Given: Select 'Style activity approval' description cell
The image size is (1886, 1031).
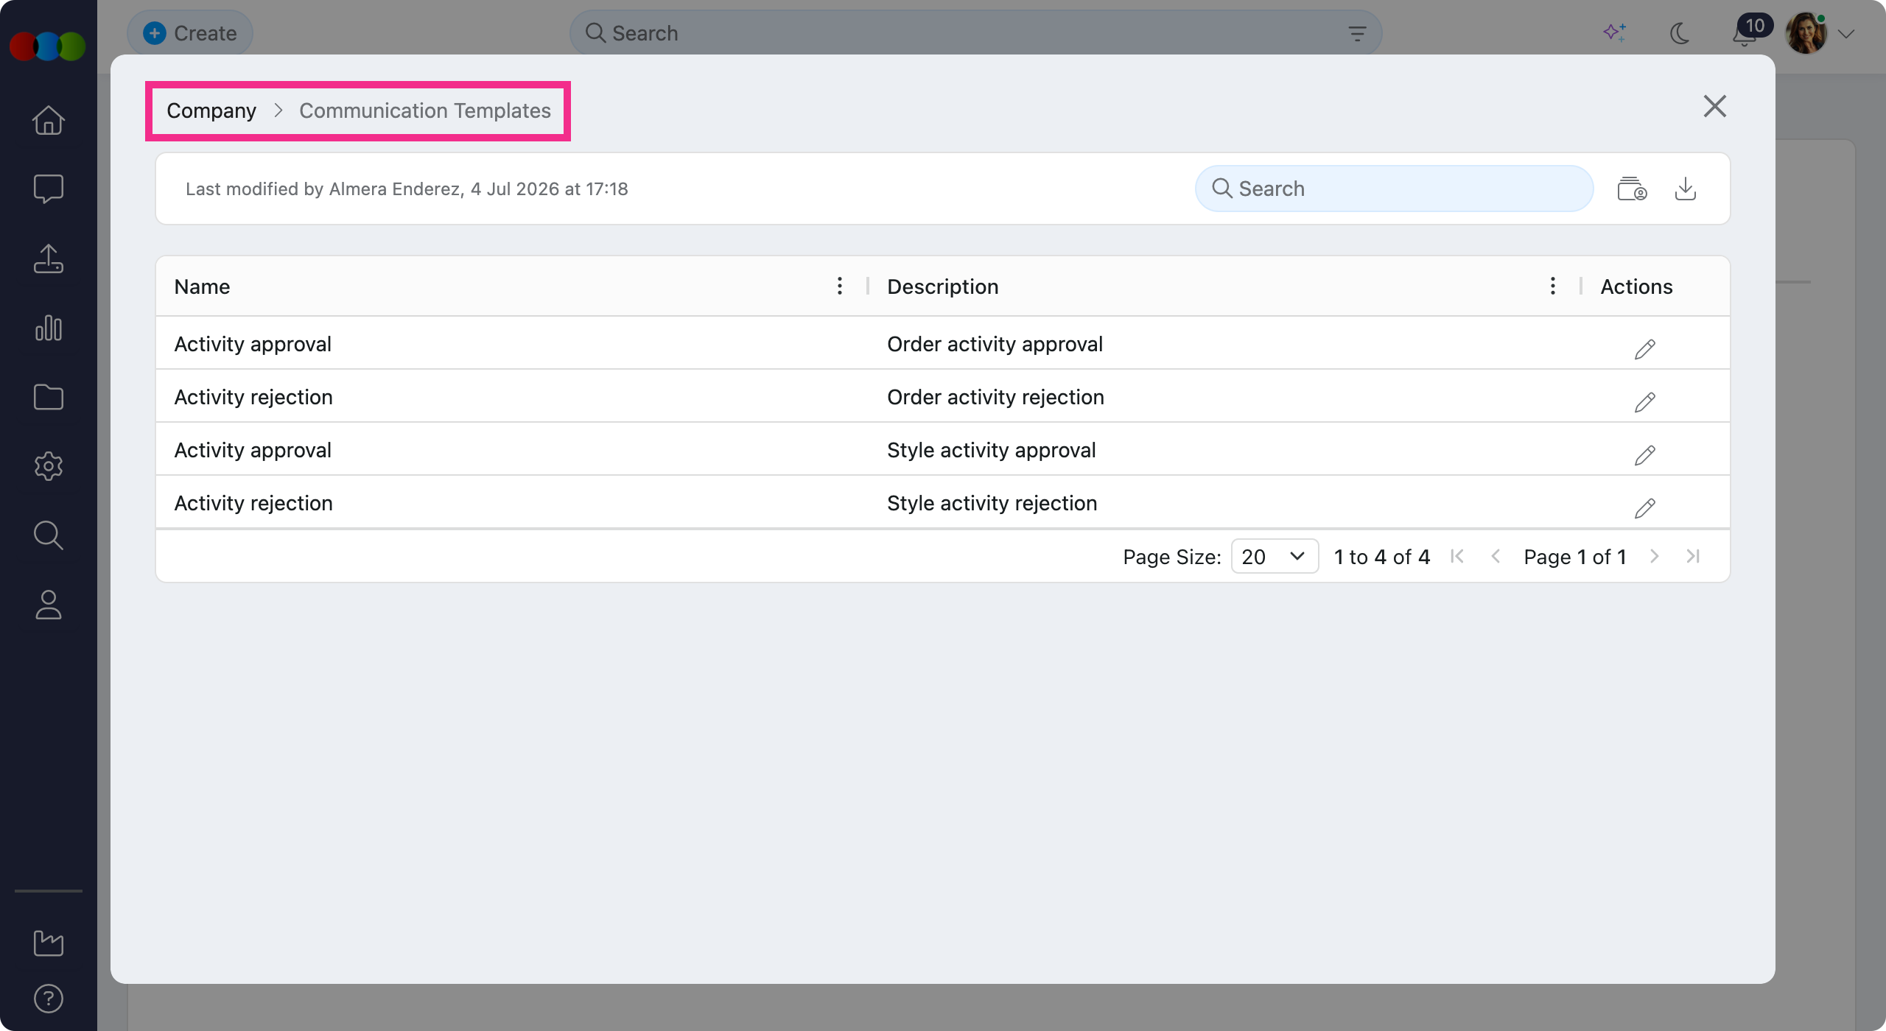Looking at the screenshot, I should [992, 450].
